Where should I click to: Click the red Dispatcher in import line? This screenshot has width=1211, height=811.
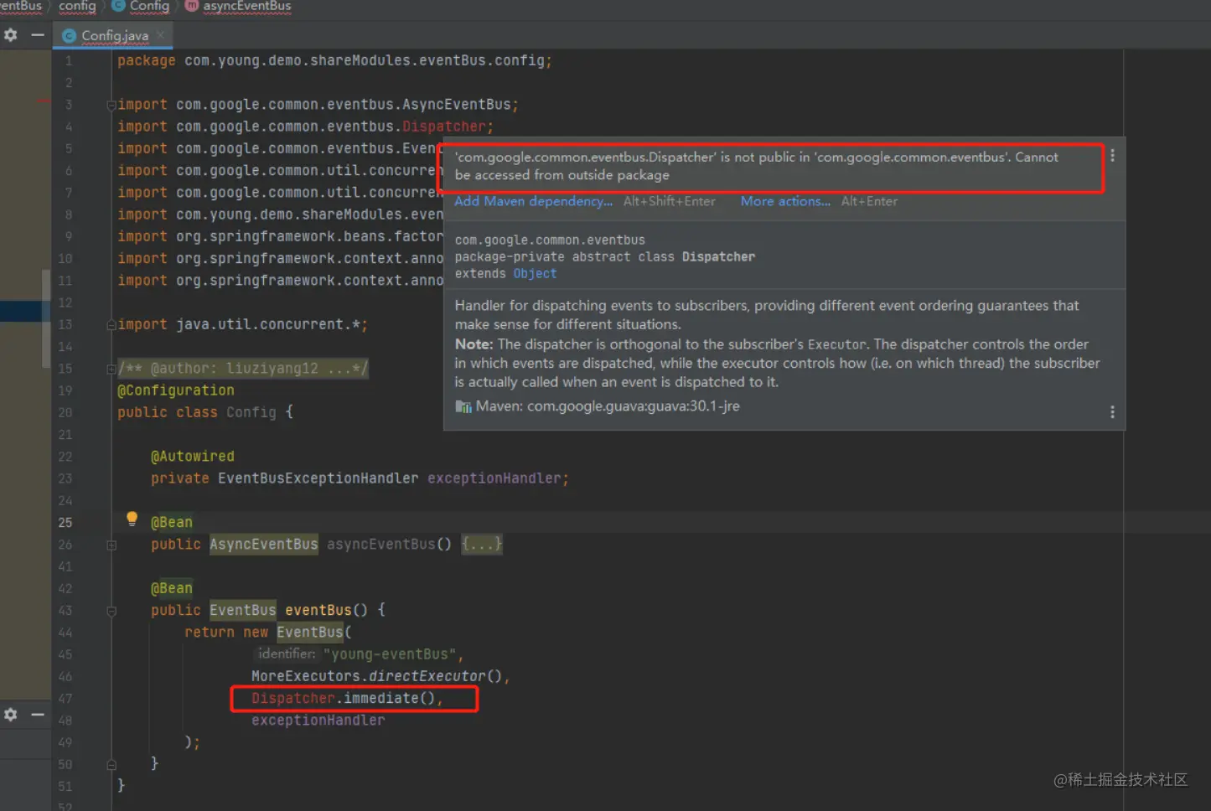(443, 127)
